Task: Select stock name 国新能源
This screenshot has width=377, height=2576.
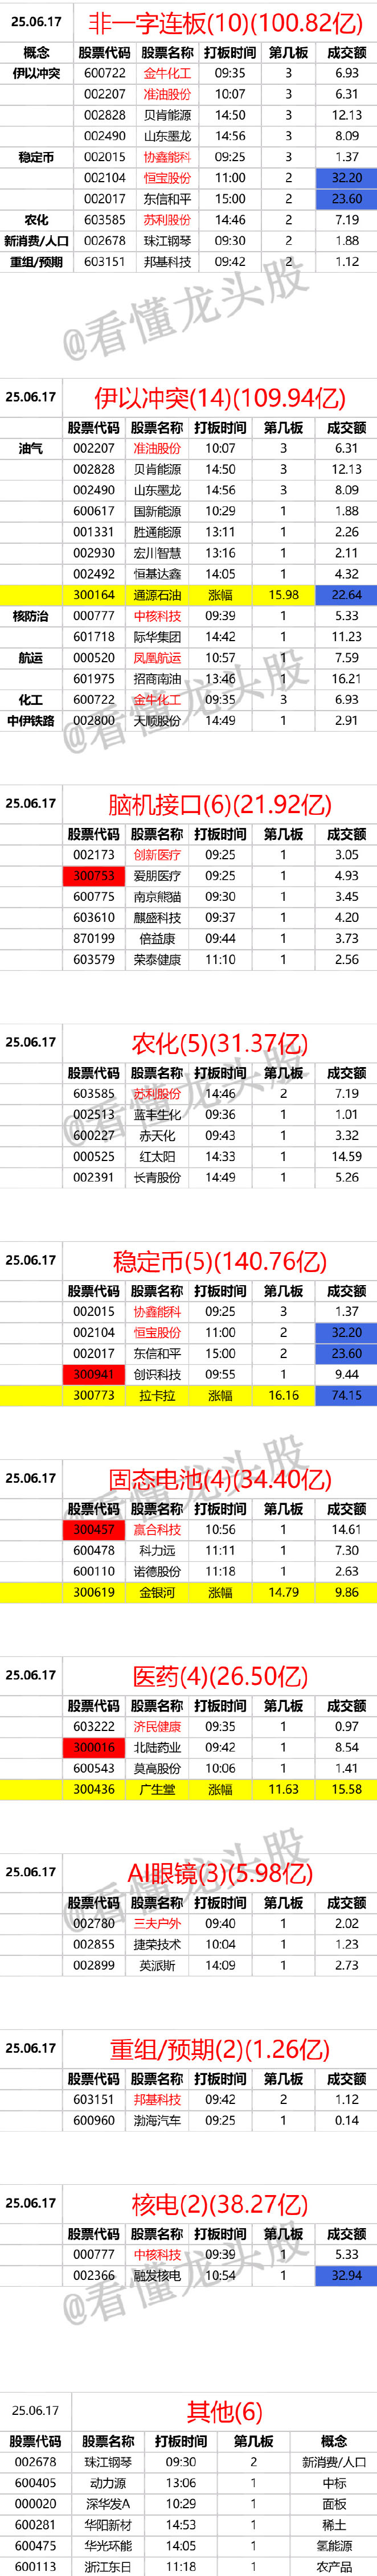Action: point(157,511)
